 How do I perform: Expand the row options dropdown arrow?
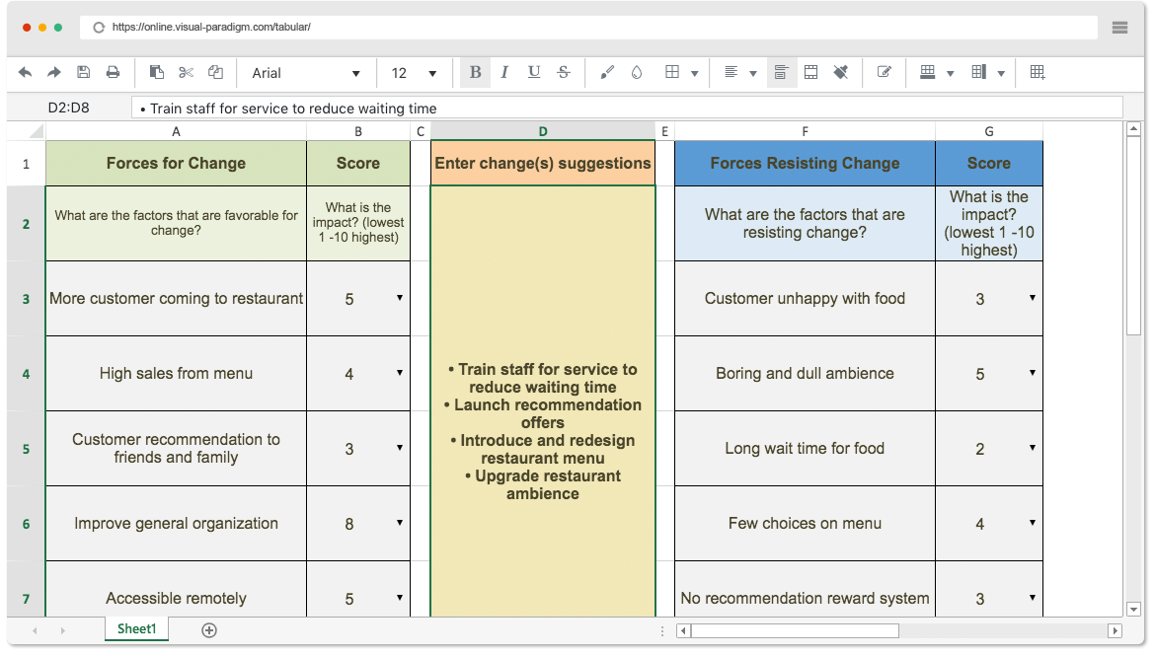coord(951,73)
